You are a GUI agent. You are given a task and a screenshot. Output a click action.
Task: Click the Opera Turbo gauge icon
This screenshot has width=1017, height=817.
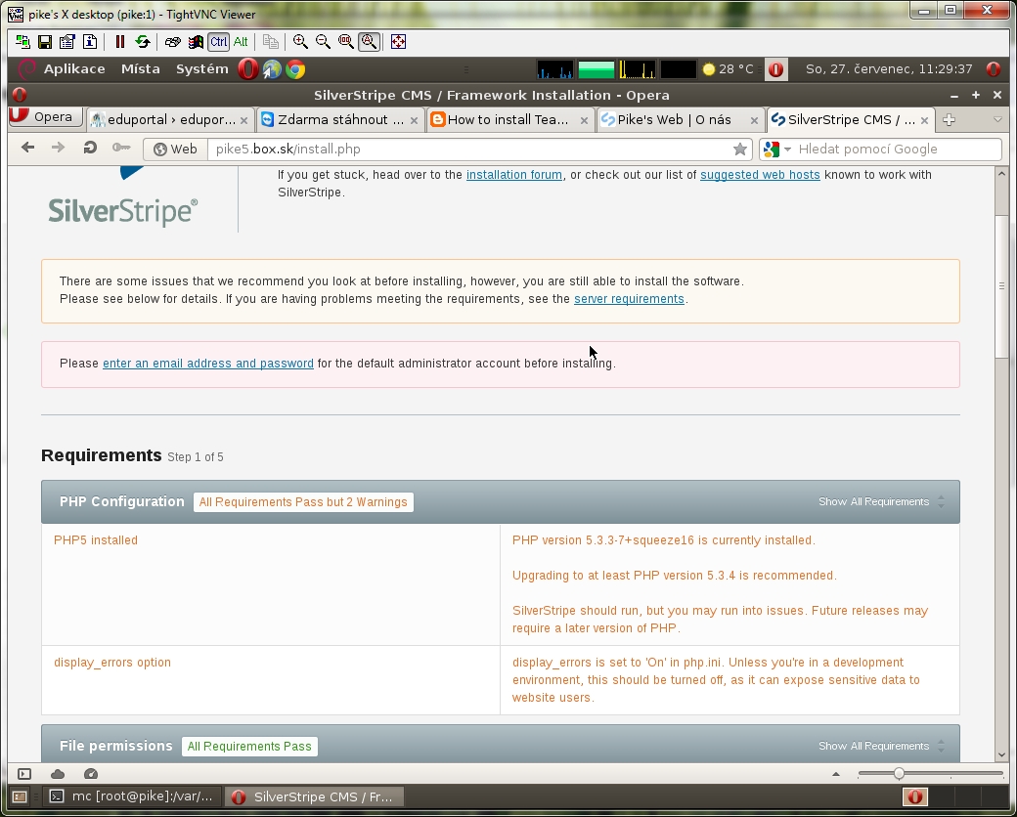coord(91,774)
